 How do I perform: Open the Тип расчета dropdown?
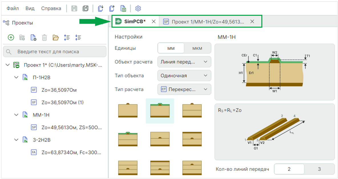[x=184, y=89]
